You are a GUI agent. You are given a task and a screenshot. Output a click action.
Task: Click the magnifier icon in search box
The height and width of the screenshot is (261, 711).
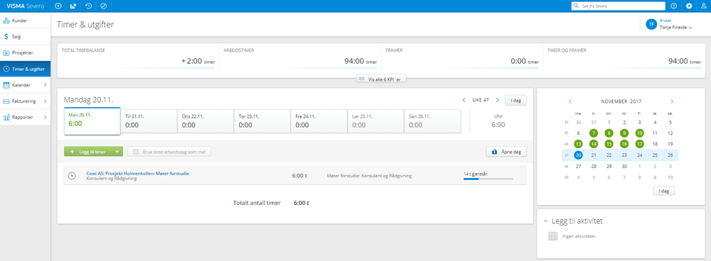[576, 6]
